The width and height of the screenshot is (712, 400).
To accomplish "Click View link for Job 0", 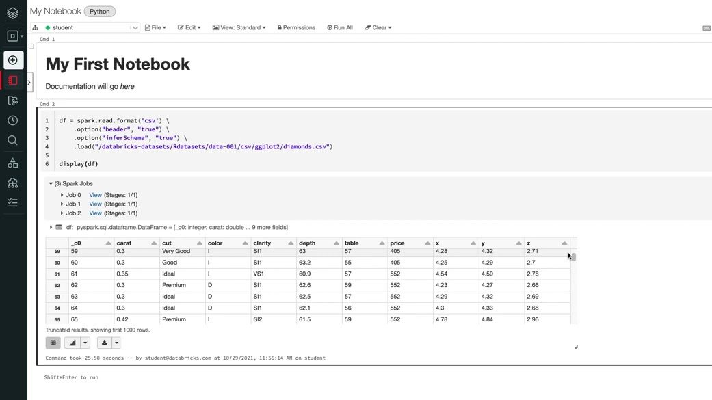I will click(x=95, y=195).
